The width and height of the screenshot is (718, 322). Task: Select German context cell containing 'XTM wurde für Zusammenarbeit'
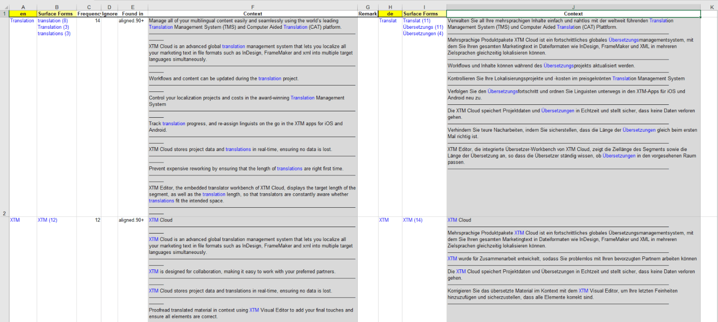573,269
